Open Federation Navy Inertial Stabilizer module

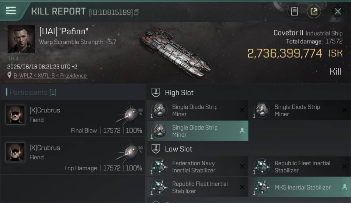[x=197, y=166]
